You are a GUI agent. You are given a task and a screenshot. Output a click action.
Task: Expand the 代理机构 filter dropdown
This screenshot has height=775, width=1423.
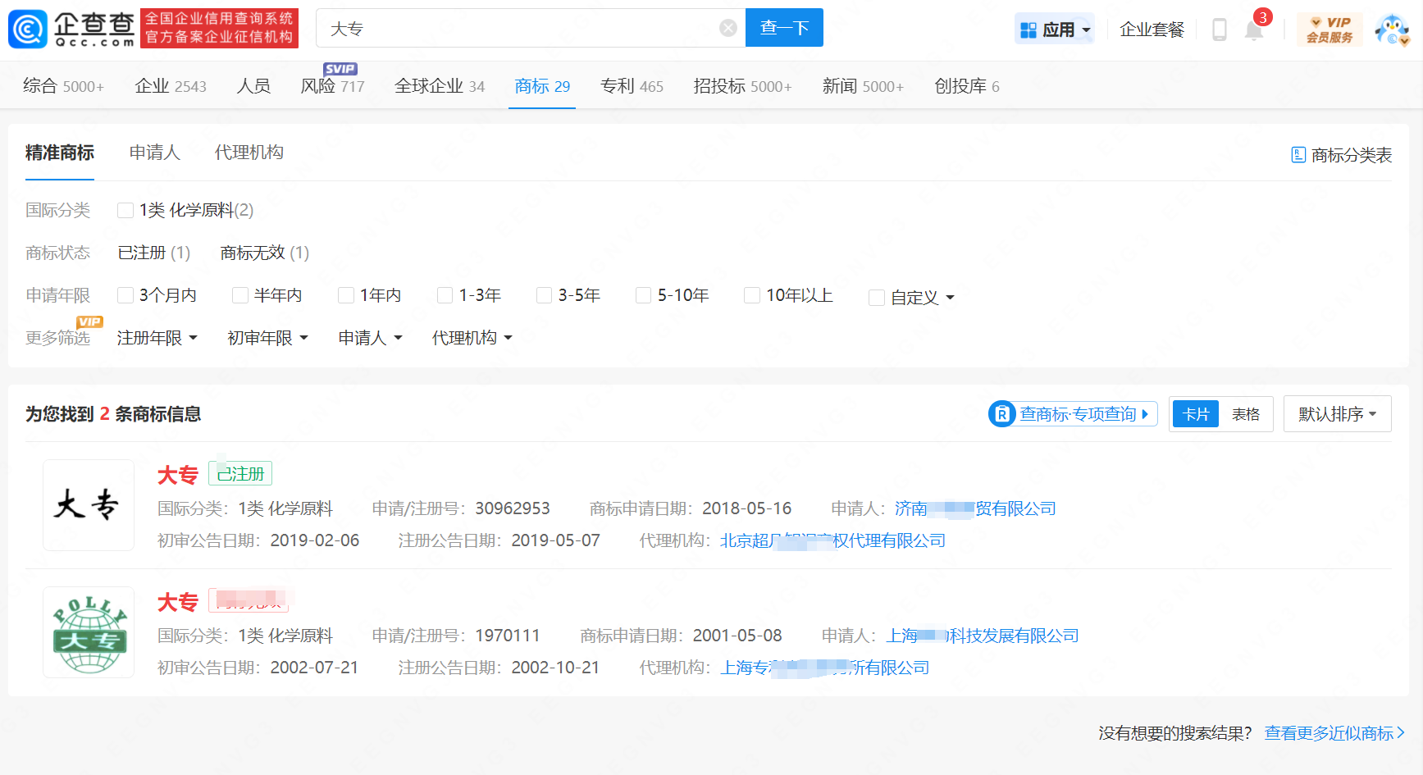(x=472, y=338)
